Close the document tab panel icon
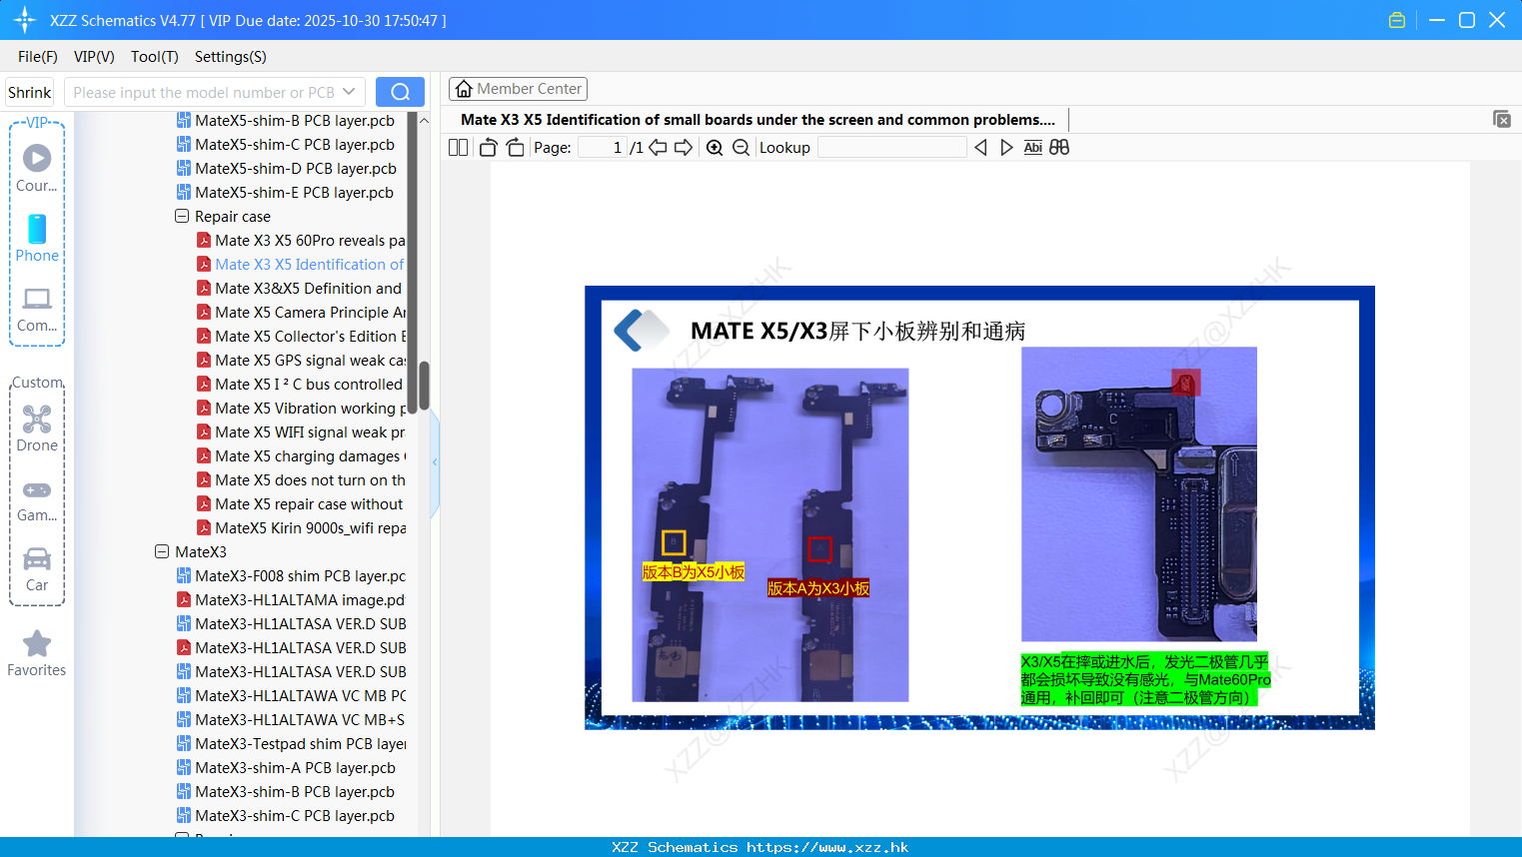The image size is (1522, 857). point(1502,119)
